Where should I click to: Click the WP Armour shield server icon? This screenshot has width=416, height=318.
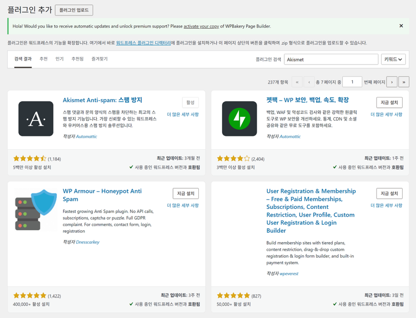[x=36, y=210]
